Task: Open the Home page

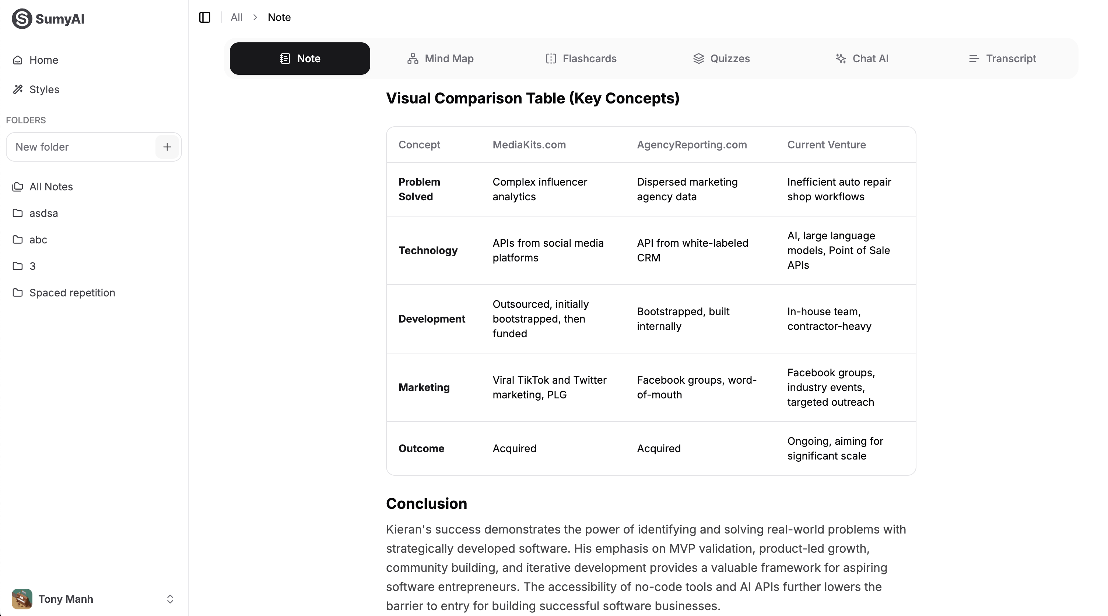Action: point(43,60)
